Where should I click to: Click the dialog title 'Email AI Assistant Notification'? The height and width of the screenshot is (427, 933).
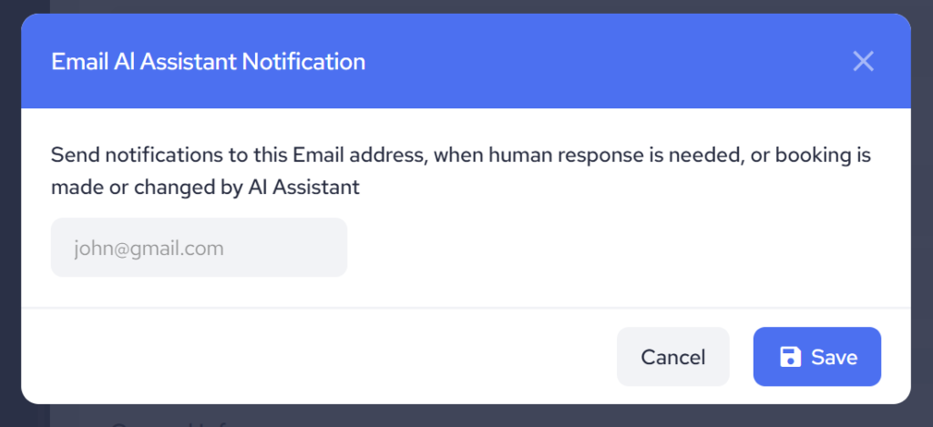pos(208,62)
